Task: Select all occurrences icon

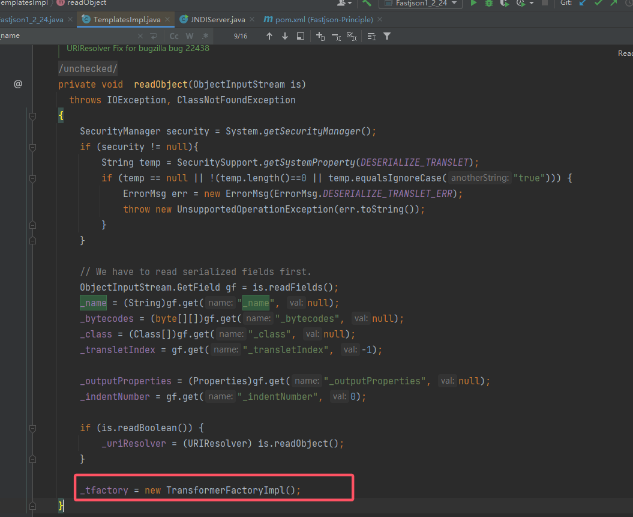Action: [x=352, y=37]
